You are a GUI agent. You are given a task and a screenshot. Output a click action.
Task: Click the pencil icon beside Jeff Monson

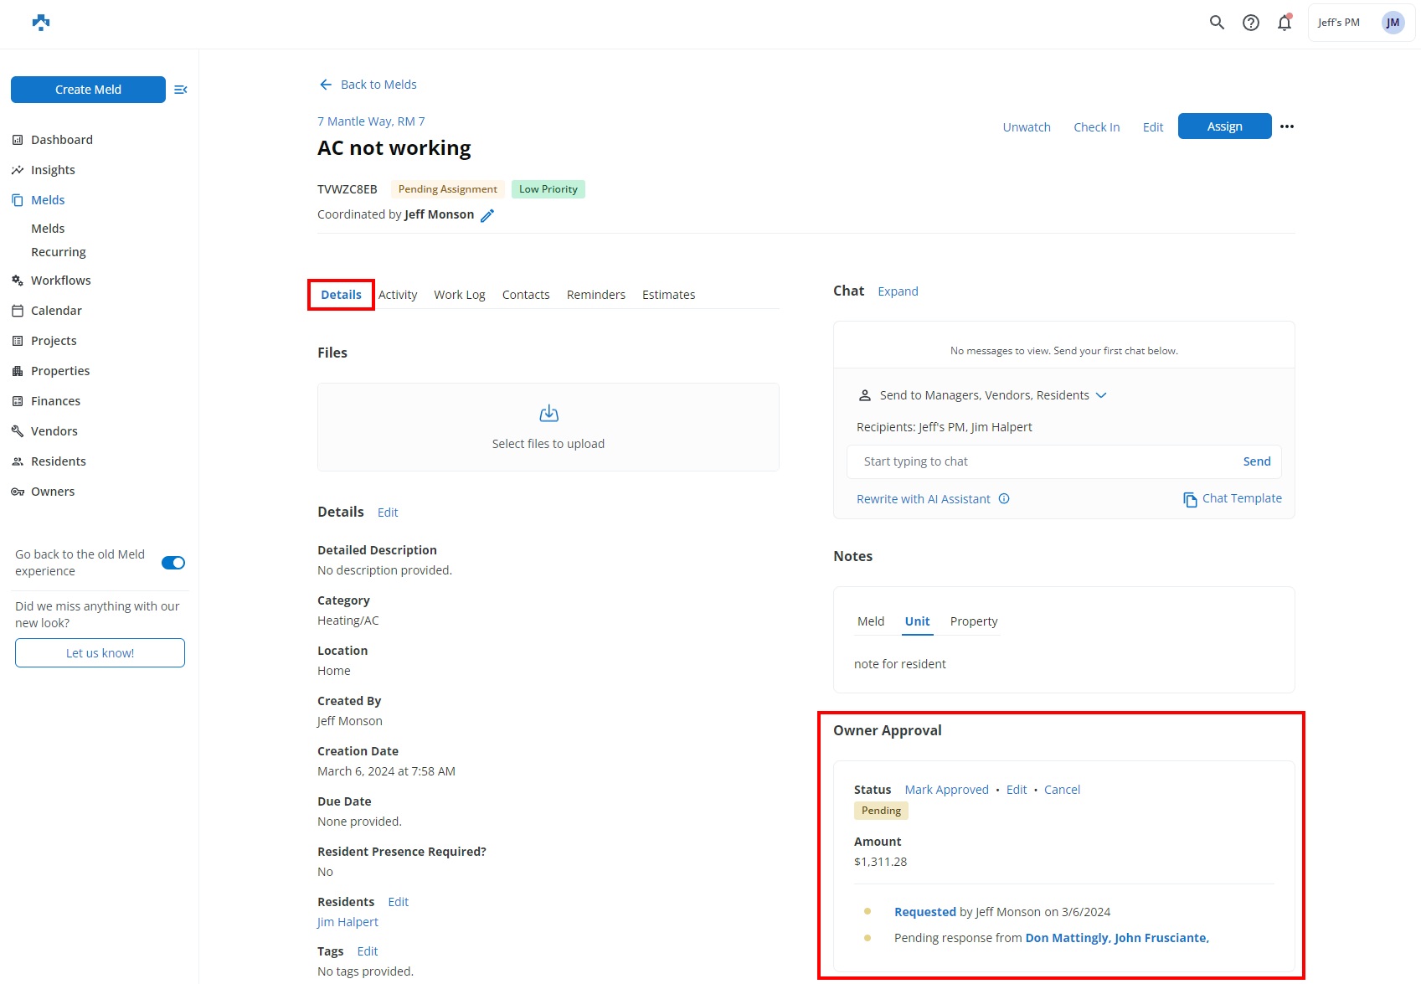487,215
